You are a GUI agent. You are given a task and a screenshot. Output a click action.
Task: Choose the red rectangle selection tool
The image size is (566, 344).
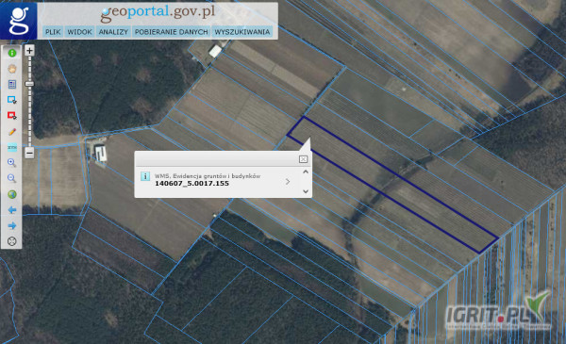click(x=12, y=115)
